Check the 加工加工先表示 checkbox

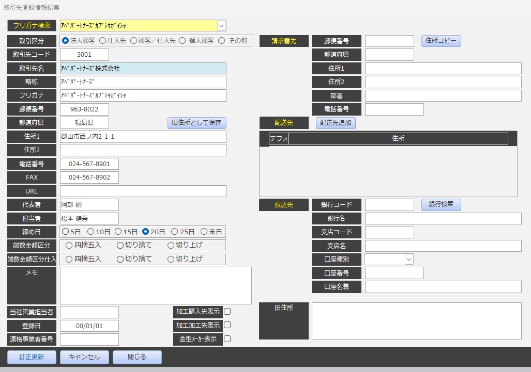[227, 325]
